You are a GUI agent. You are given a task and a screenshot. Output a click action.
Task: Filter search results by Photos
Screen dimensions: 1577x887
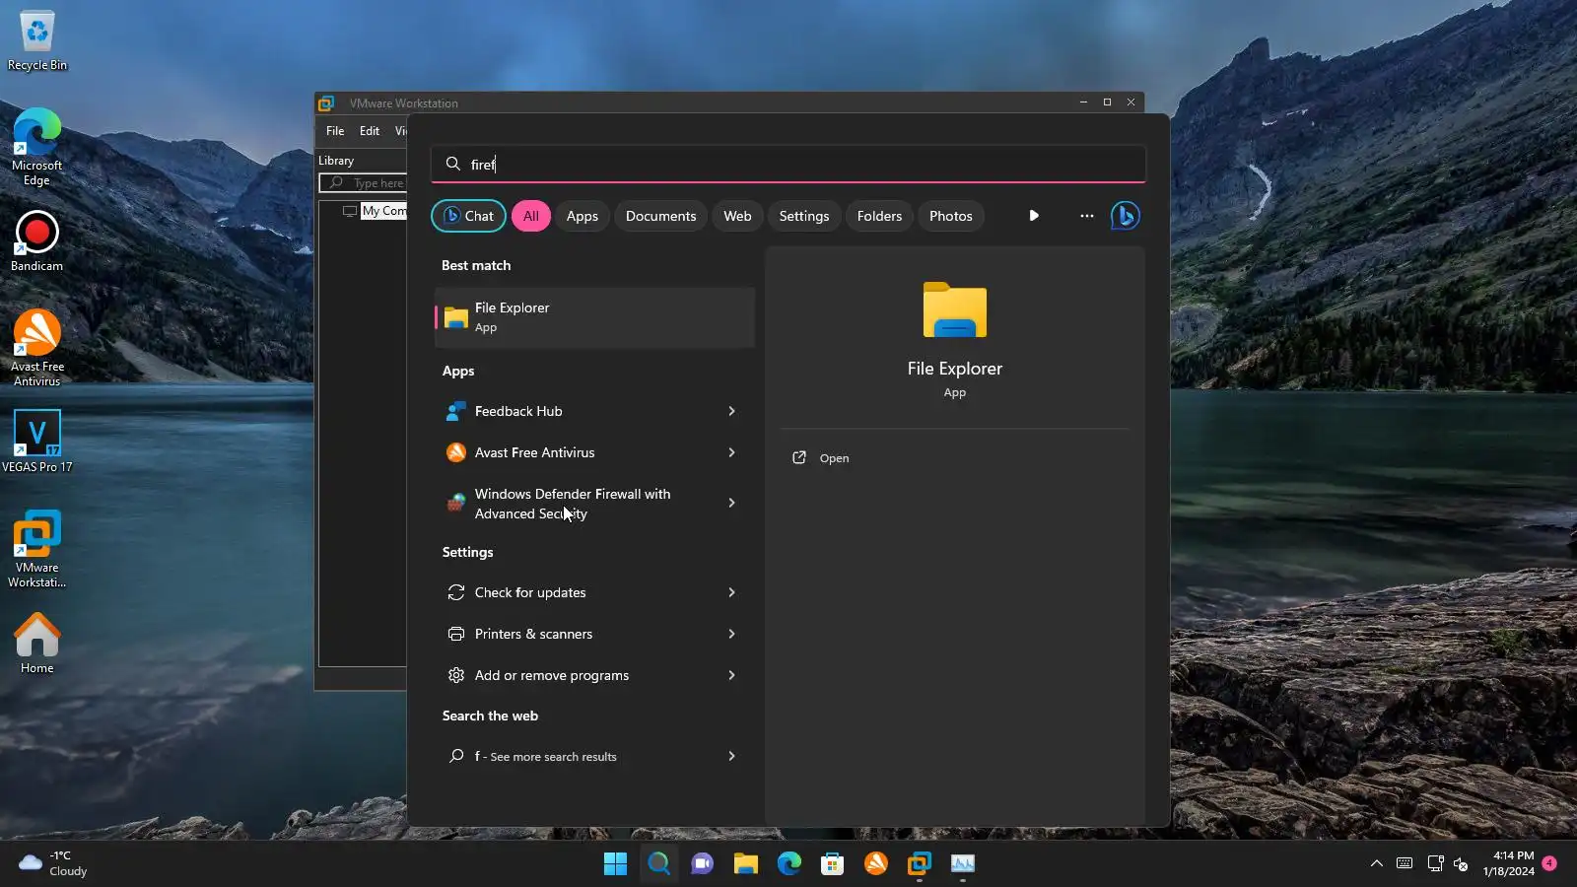[950, 216]
